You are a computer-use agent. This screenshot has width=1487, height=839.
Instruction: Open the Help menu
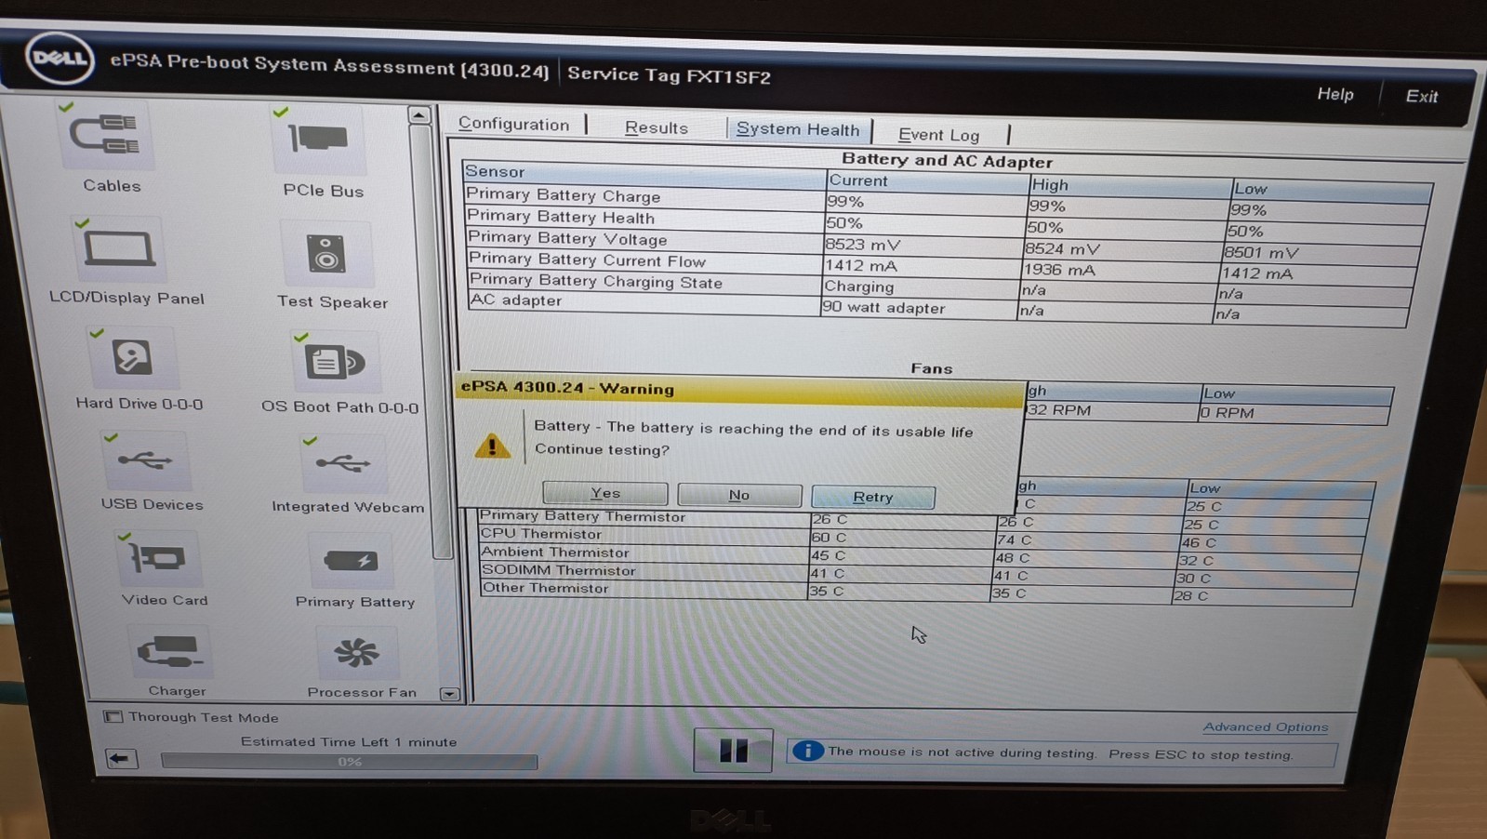point(1335,94)
